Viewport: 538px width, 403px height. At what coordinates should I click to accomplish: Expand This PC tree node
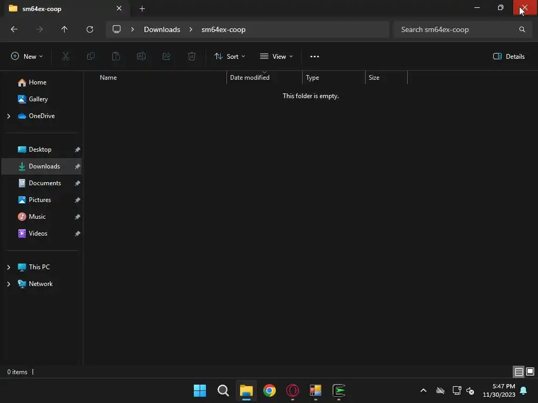coord(8,267)
